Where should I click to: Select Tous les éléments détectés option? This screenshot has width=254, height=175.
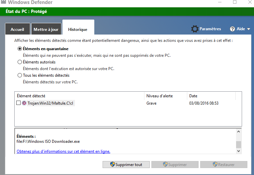[x=20, y=75]
